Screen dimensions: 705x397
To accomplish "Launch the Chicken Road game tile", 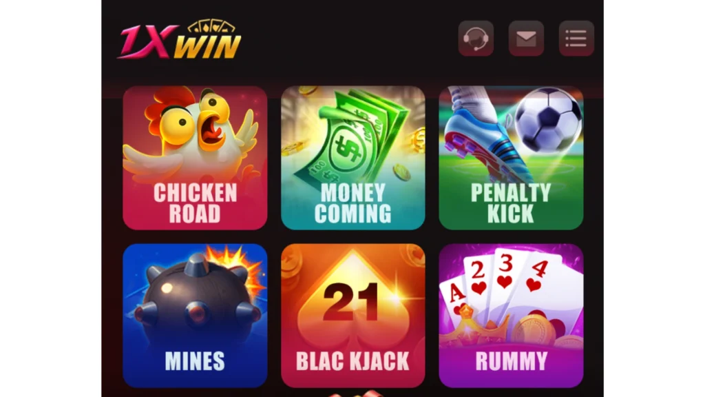I will pyautogui.click(x=195, y=158).
